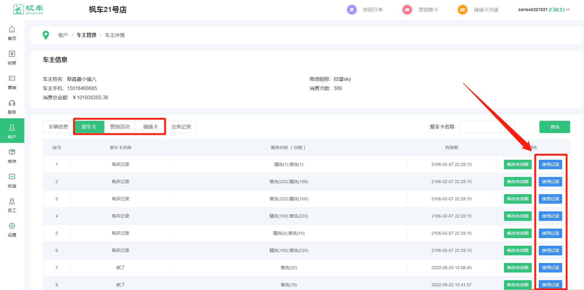Click the 服务内容（次数）column header
Screen dimensions: 584x290
289,147
